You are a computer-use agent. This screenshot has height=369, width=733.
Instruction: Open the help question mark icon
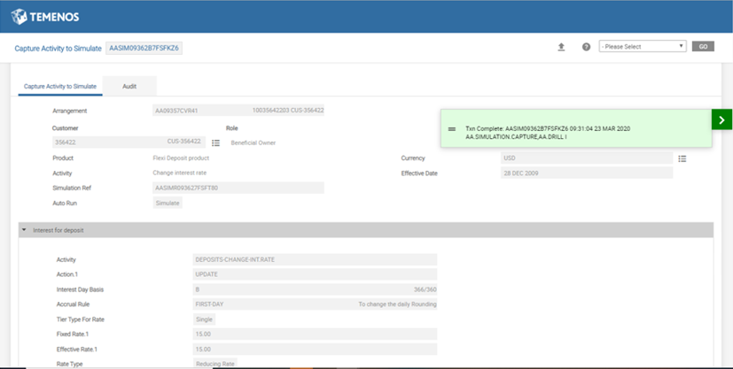(x=586, y=47)
